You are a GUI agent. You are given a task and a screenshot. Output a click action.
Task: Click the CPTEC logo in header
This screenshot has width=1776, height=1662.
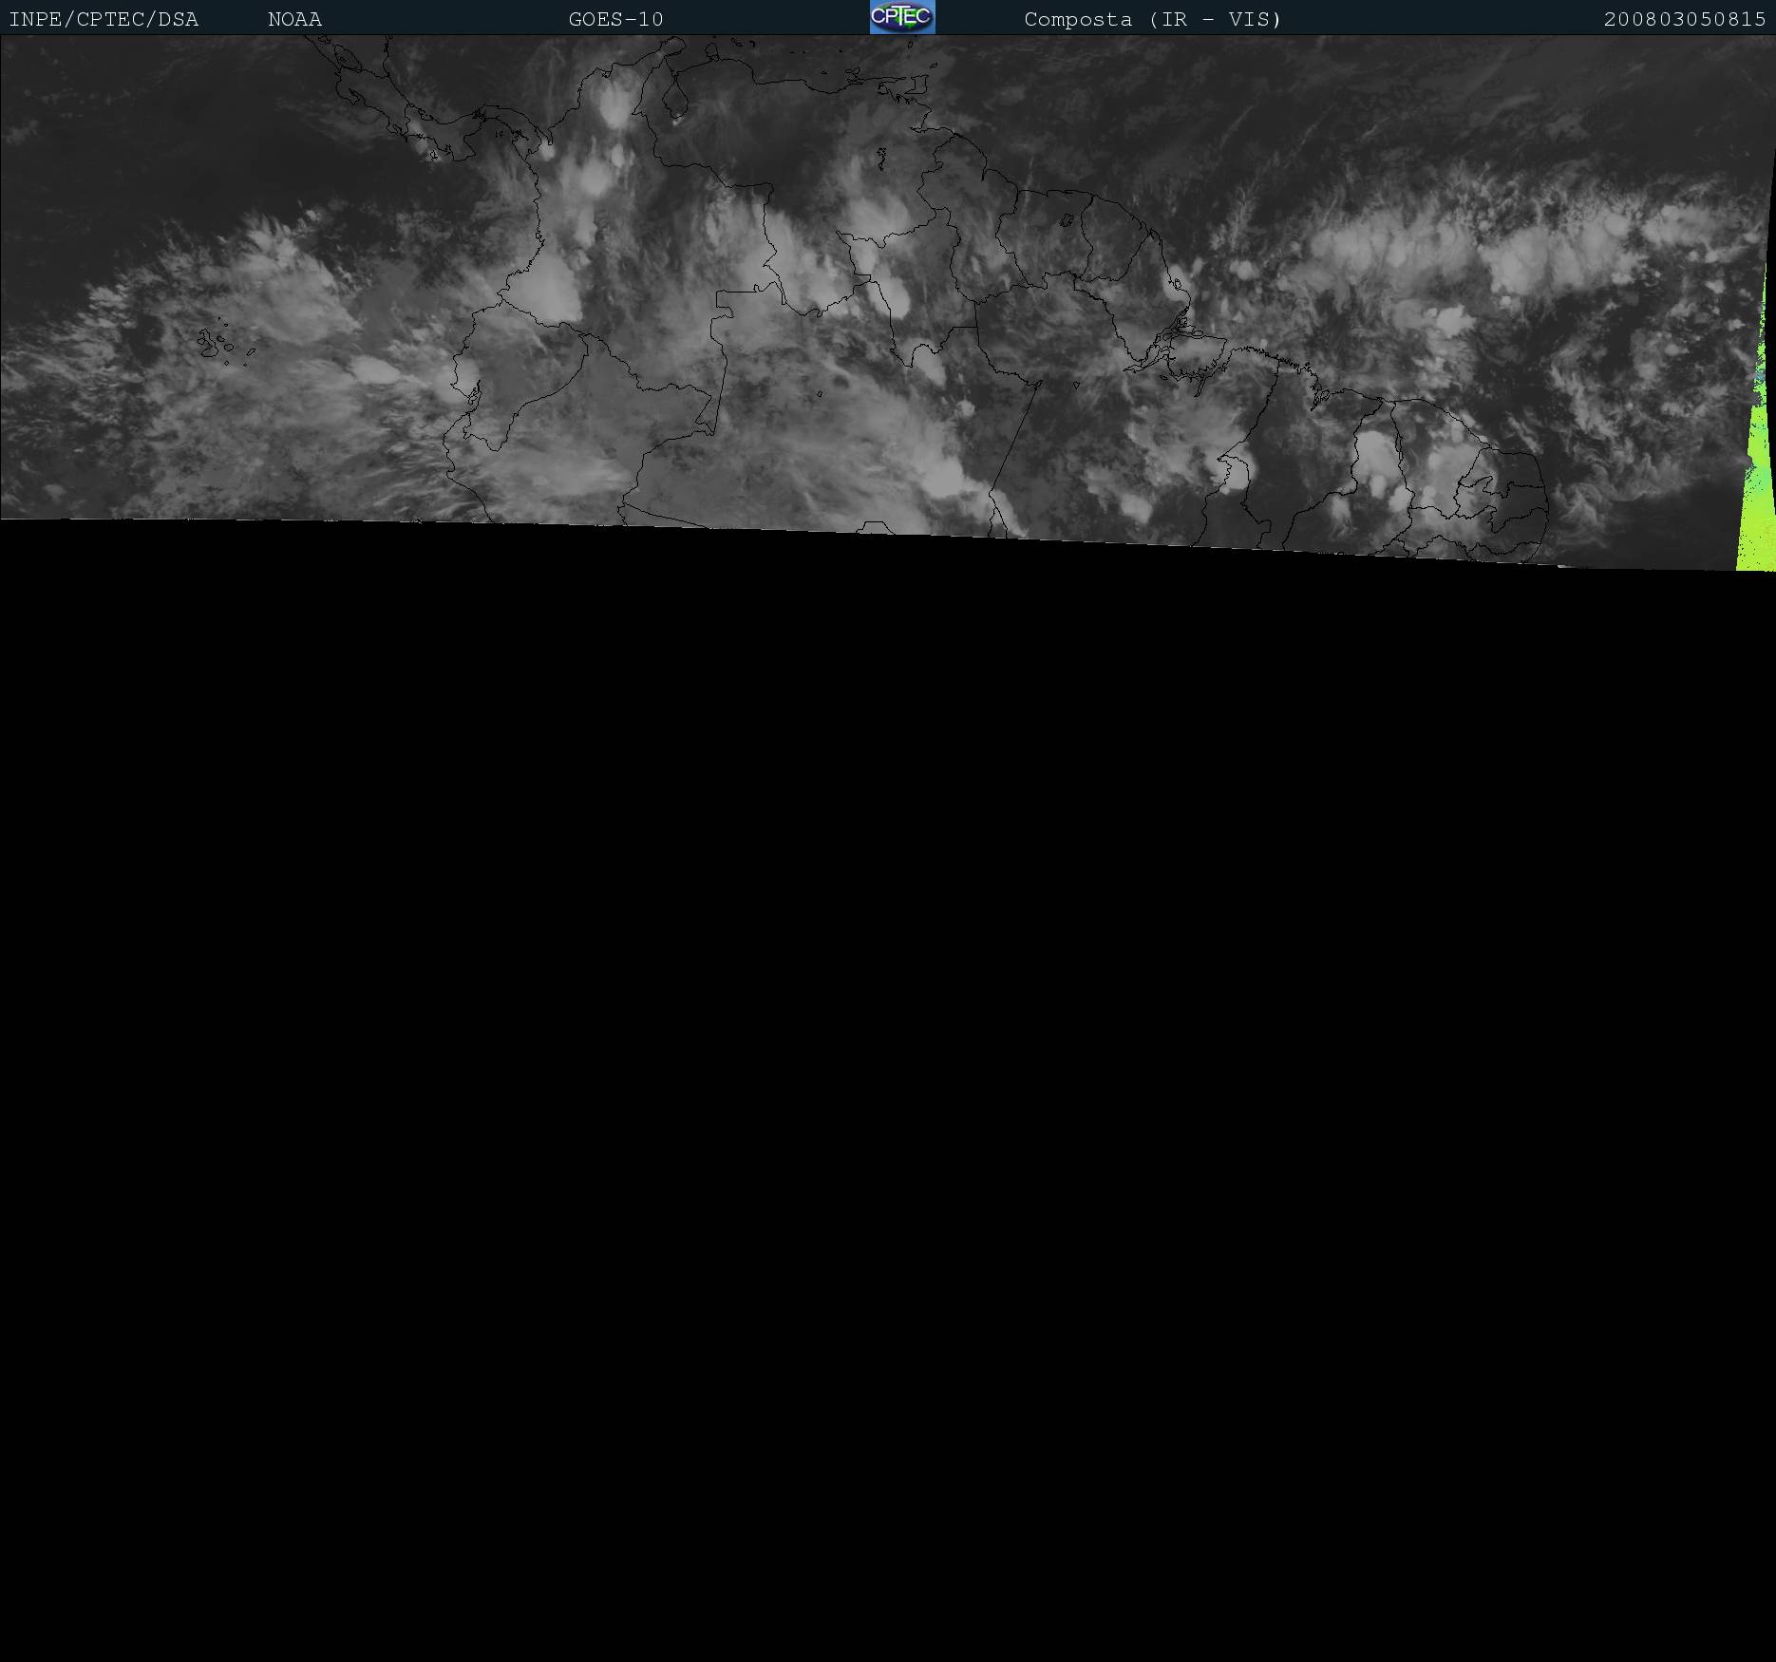pos(901,17)
